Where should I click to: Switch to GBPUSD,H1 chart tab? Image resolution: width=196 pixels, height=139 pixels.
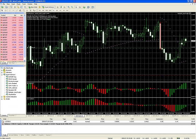tap(51, 116)
